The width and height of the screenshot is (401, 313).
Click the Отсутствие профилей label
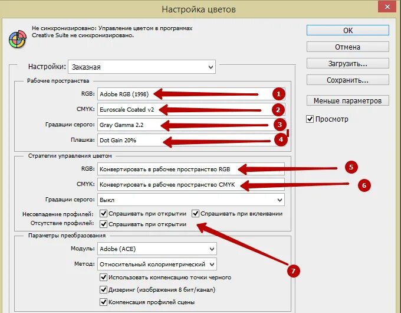[62, 223]
